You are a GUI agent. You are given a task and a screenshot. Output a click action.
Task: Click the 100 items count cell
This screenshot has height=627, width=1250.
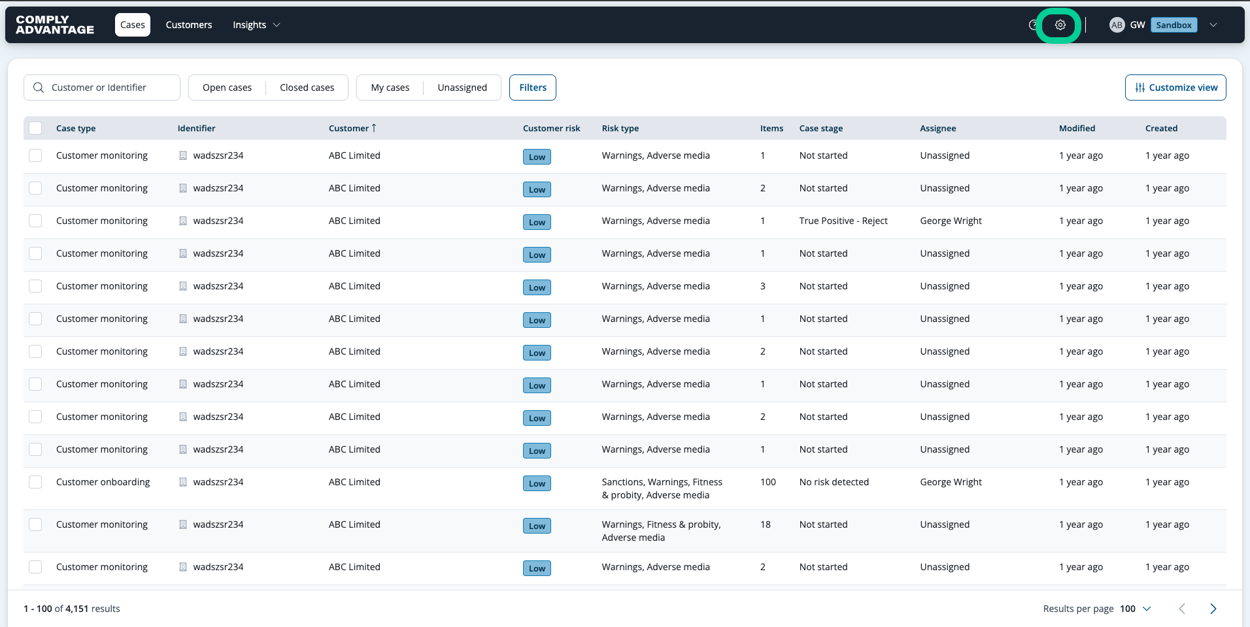(x=768, y=482)
